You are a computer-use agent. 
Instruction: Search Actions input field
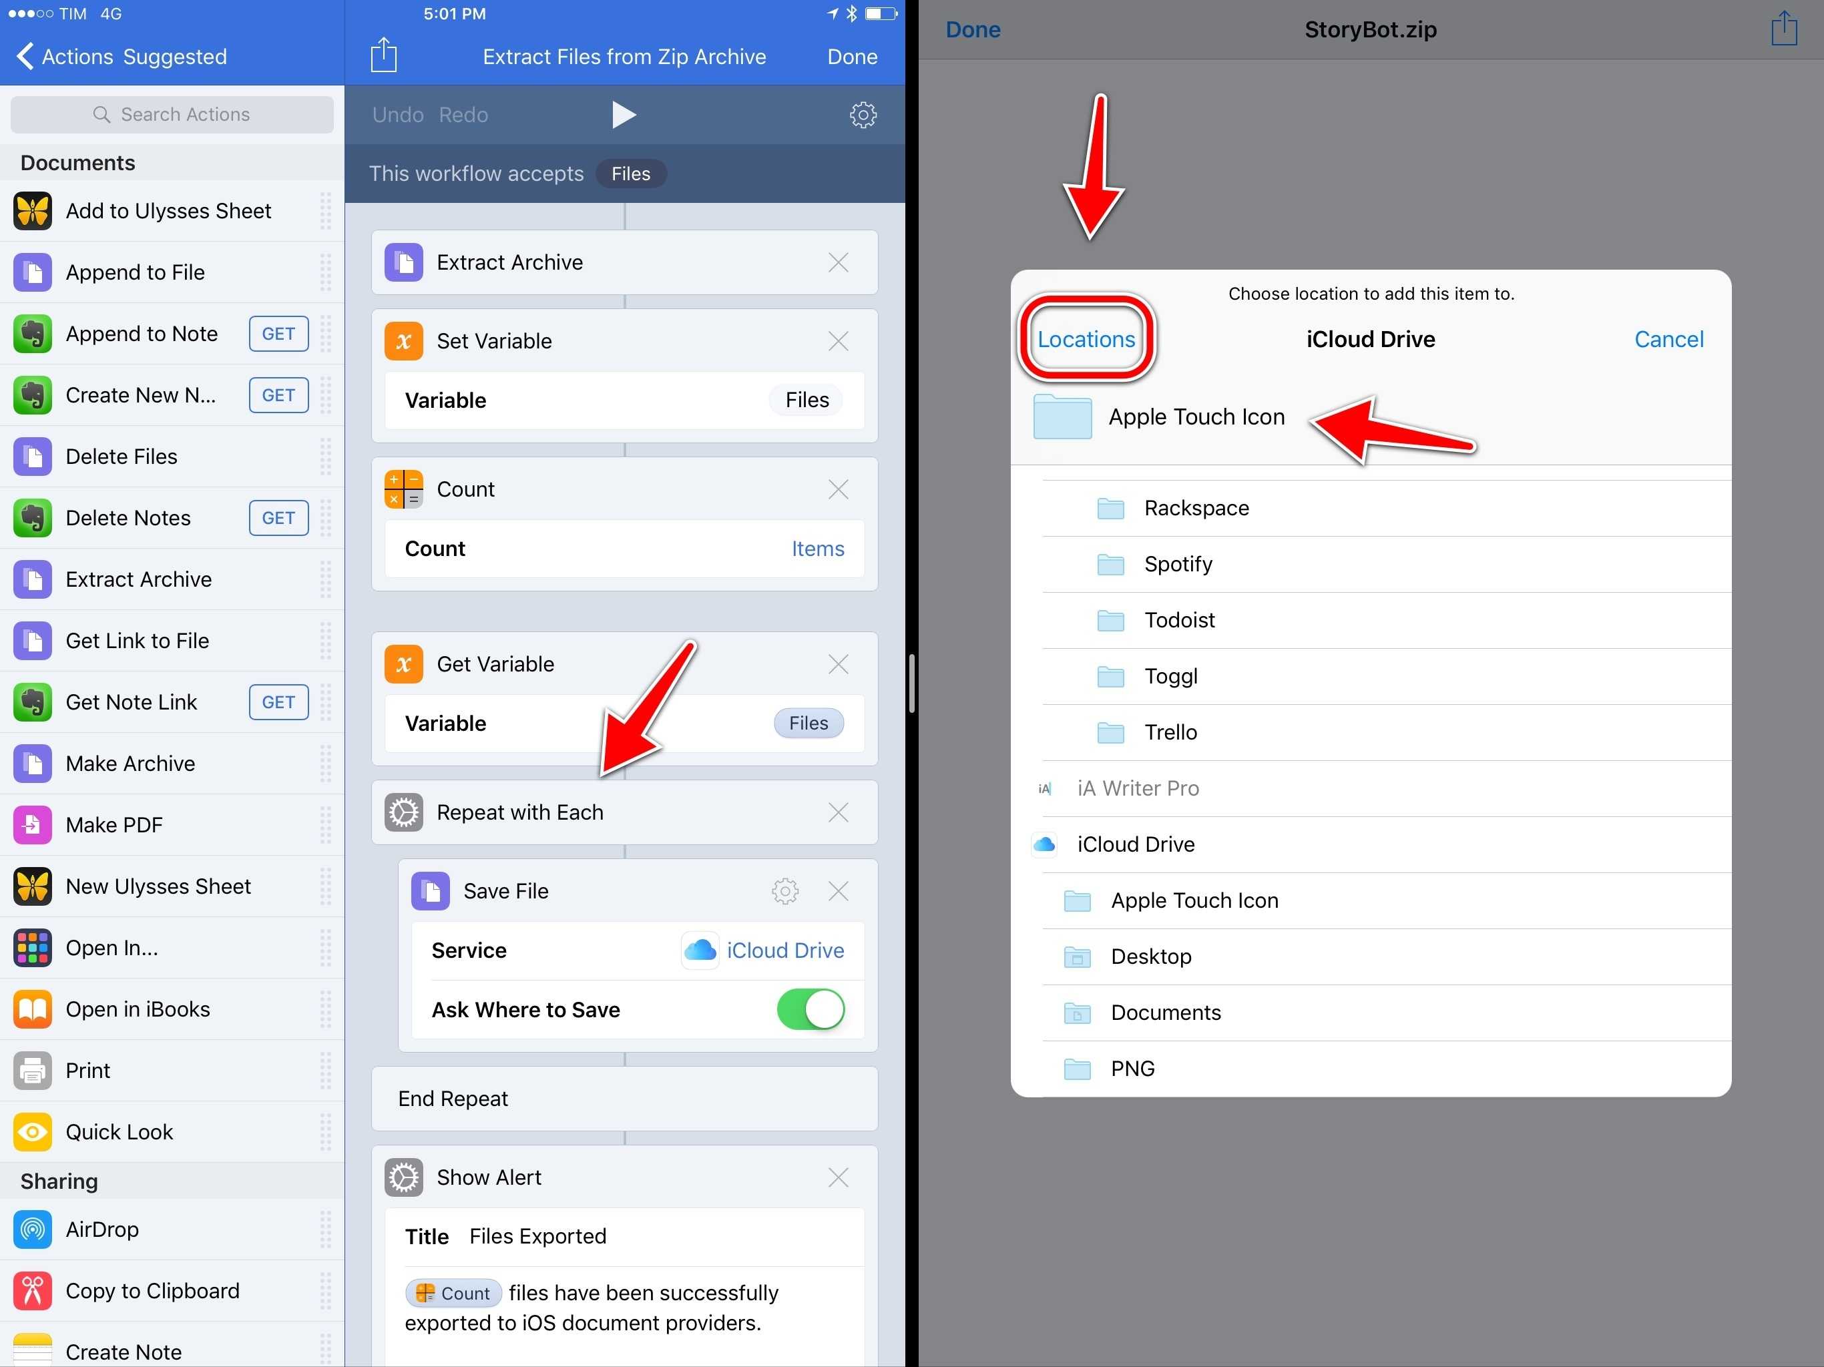171,112
